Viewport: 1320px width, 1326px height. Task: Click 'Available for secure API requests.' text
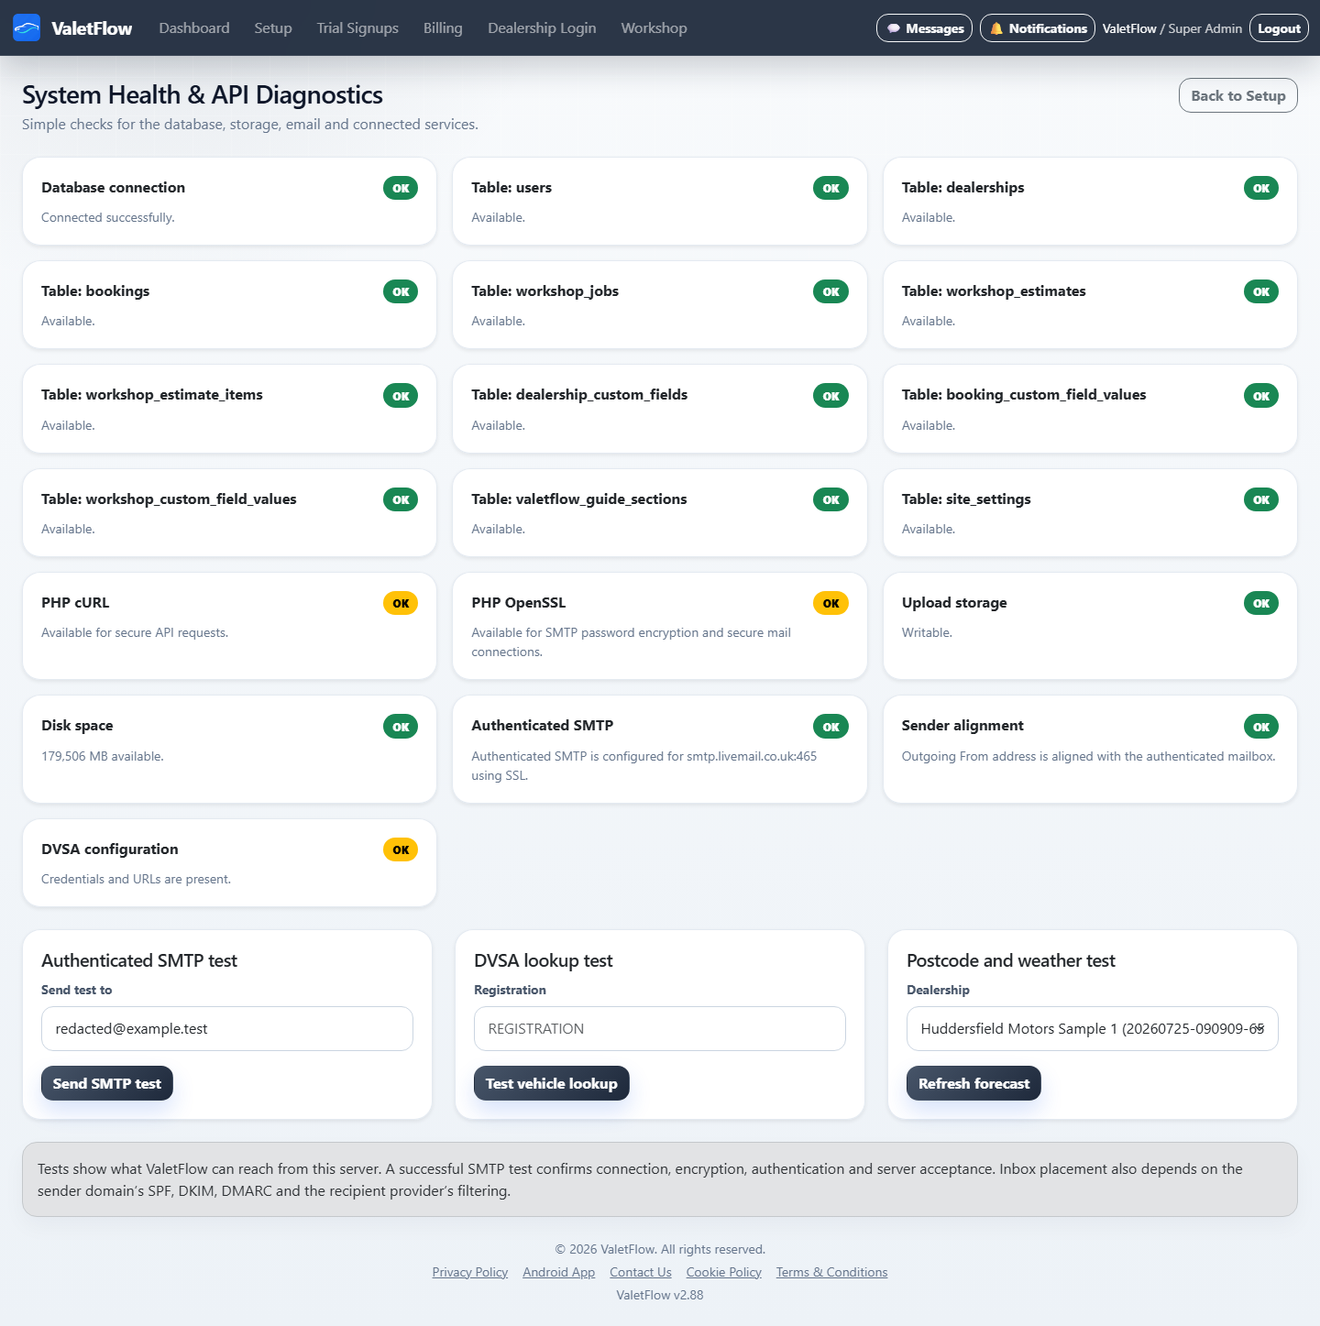135,632
